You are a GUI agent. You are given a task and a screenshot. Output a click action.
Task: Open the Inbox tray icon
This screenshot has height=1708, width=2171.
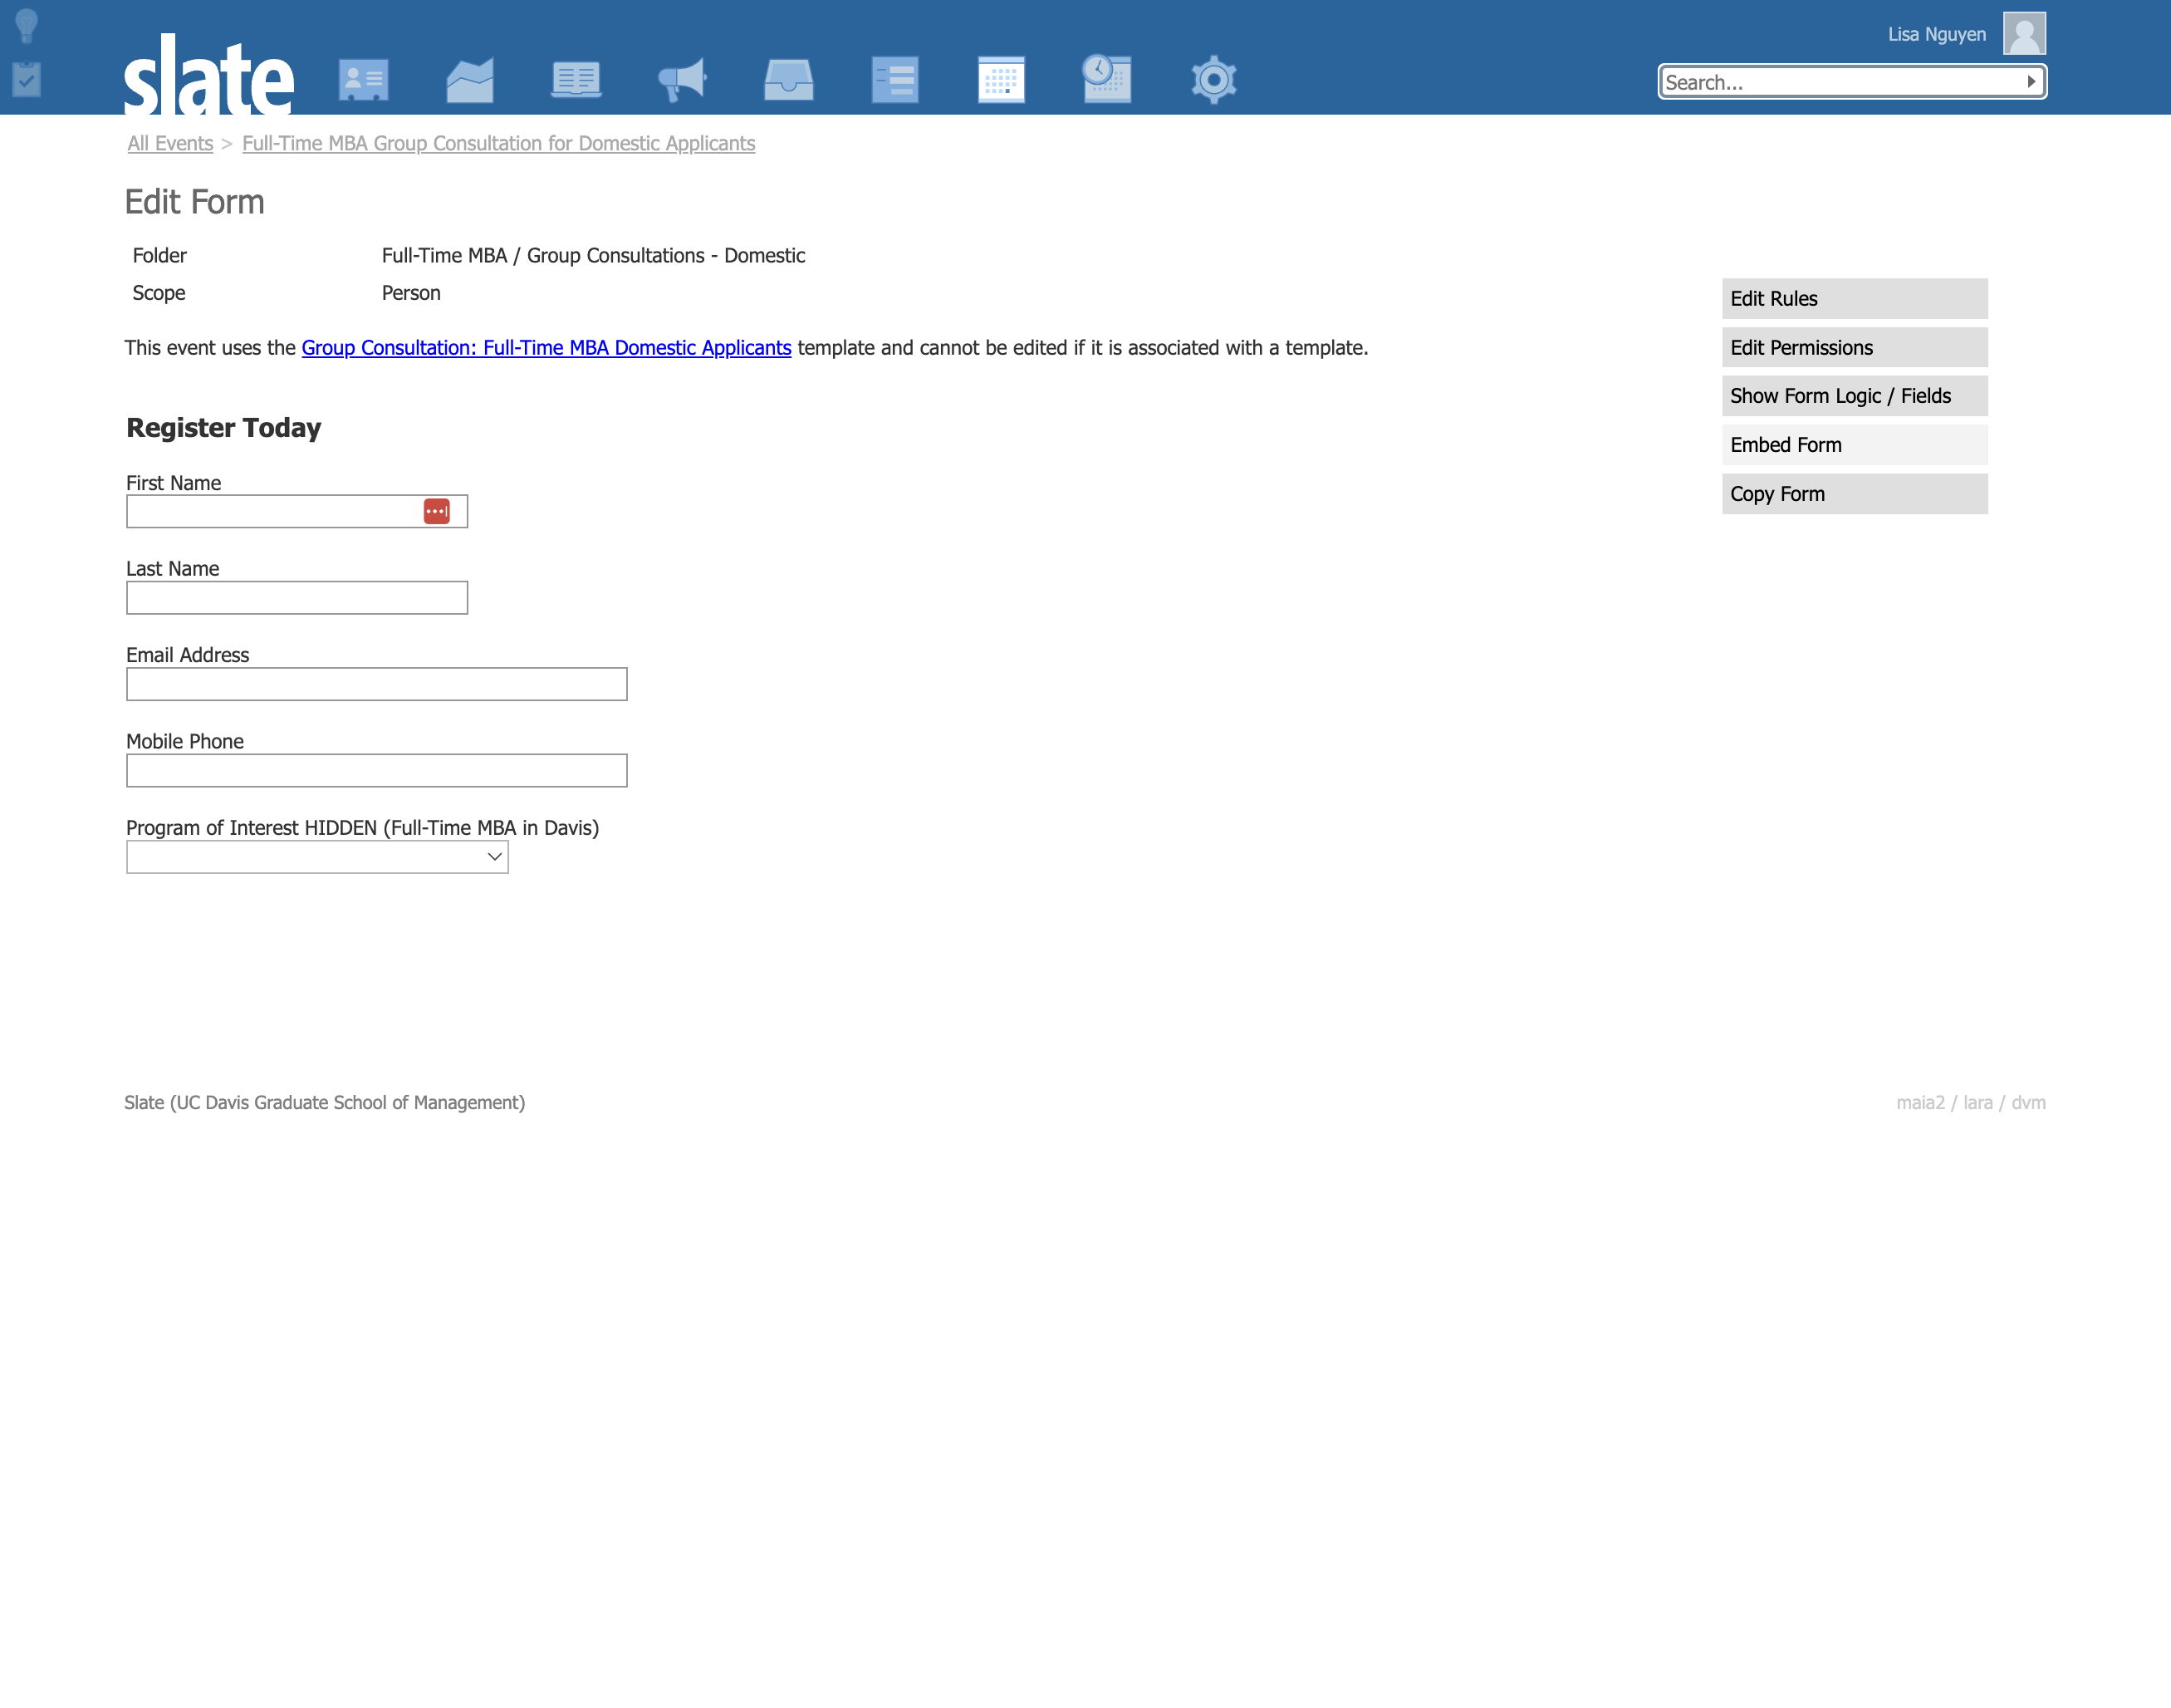click(x=789, y=80)
